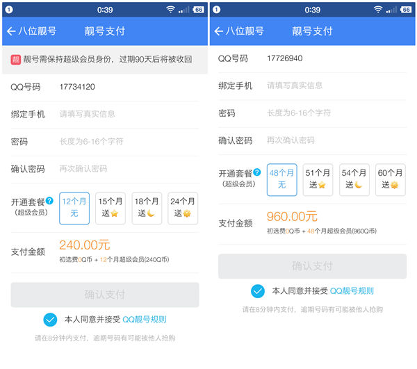Open QQ靓号规则 link on right screen
The image size is (417, 369).
click(x=352, y=291)
